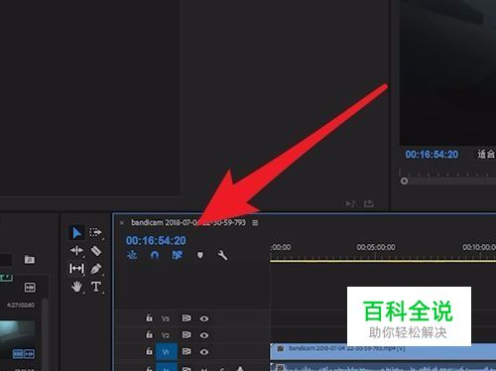This screenshot has width=496, height=371.
Task: Select the Pen tool
Action: pos(96,269)
